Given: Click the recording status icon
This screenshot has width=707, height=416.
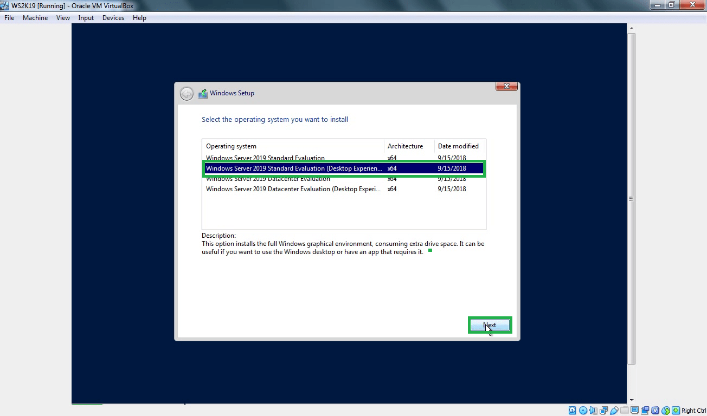Looking at the screenshot, I should (x=645, y=411).
